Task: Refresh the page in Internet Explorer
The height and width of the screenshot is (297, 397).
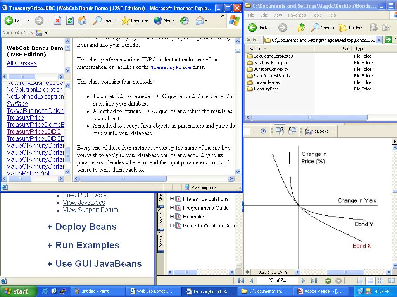Action: tap(70, 20)
